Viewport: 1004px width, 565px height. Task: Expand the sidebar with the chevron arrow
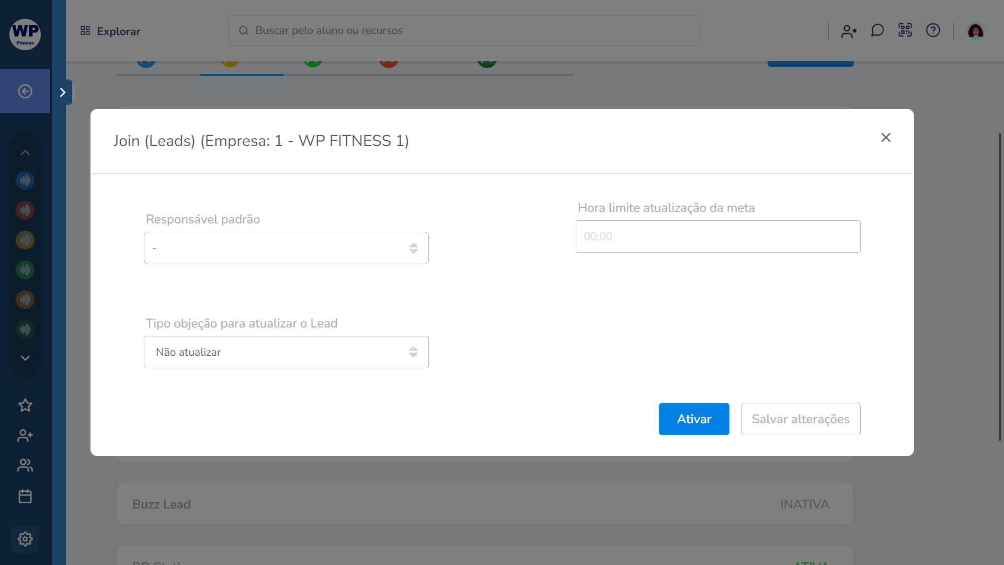click(63, 93)
